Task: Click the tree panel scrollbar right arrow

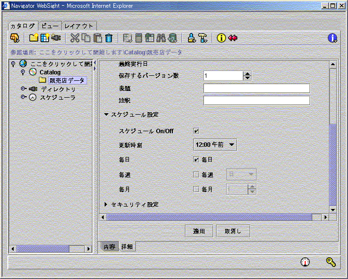Action: pos(88,249)
